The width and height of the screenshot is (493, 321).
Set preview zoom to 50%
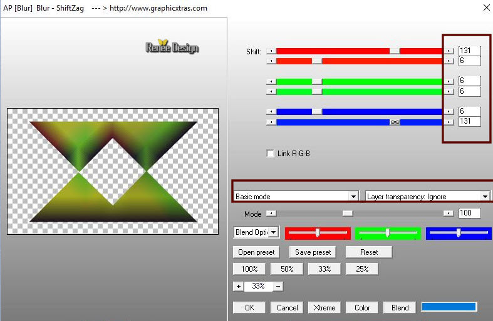[287, 269]
